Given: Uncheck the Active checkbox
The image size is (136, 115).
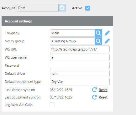Looking at the screenshot, I should [x=88, y=8].
